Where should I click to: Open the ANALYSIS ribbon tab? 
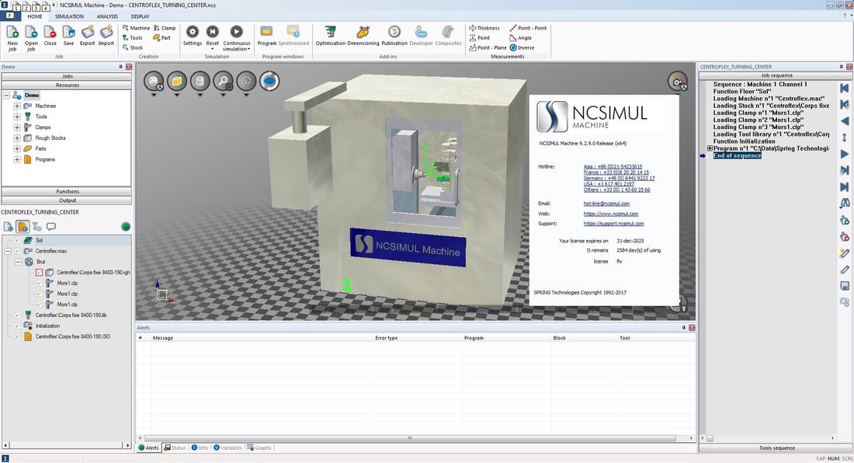click(x=107, y=16)
